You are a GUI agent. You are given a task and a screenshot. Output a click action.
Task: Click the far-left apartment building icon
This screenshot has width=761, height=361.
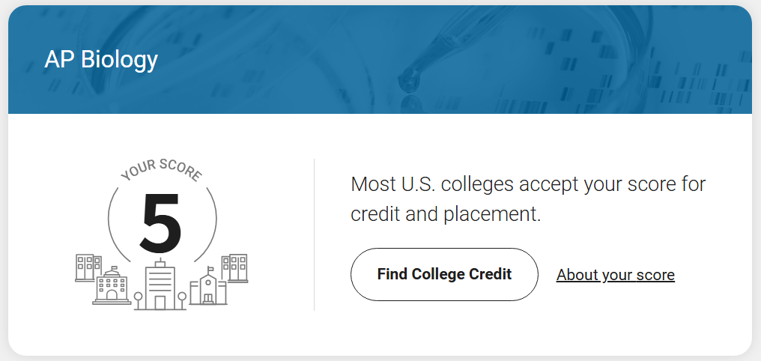coord(88,267)
